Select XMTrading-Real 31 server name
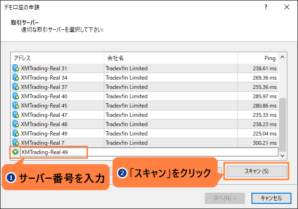This screenshot has height=209, width=298. click(44, 68)
